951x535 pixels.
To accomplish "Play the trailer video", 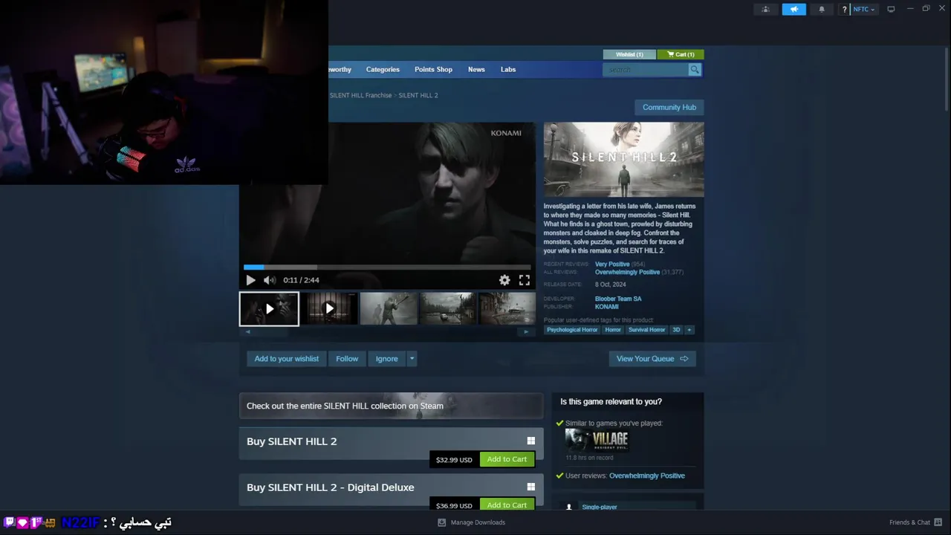I will [x=250, y=280].
